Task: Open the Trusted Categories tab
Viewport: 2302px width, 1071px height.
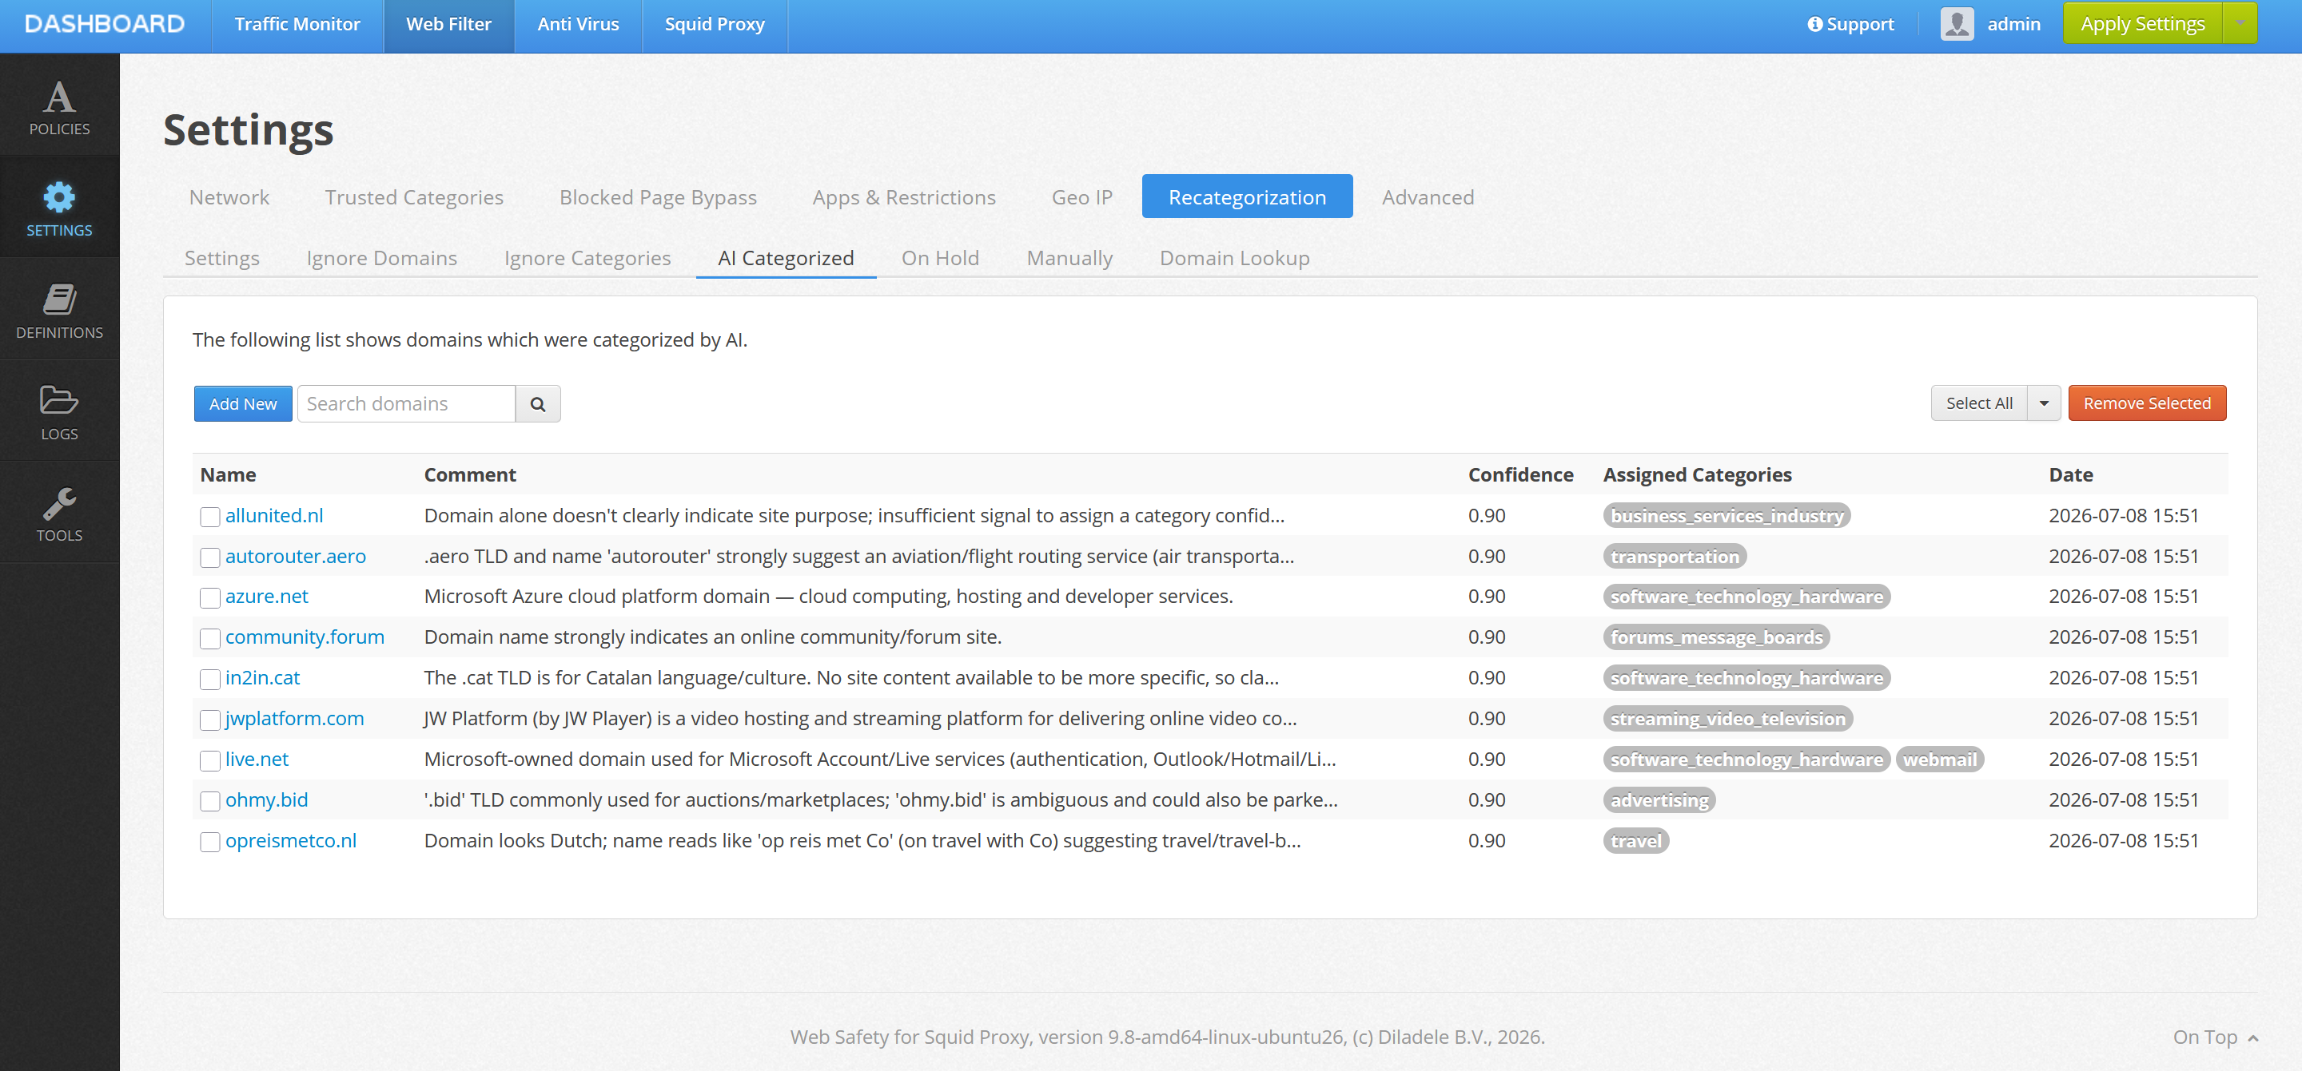Action: pos(414,196)
